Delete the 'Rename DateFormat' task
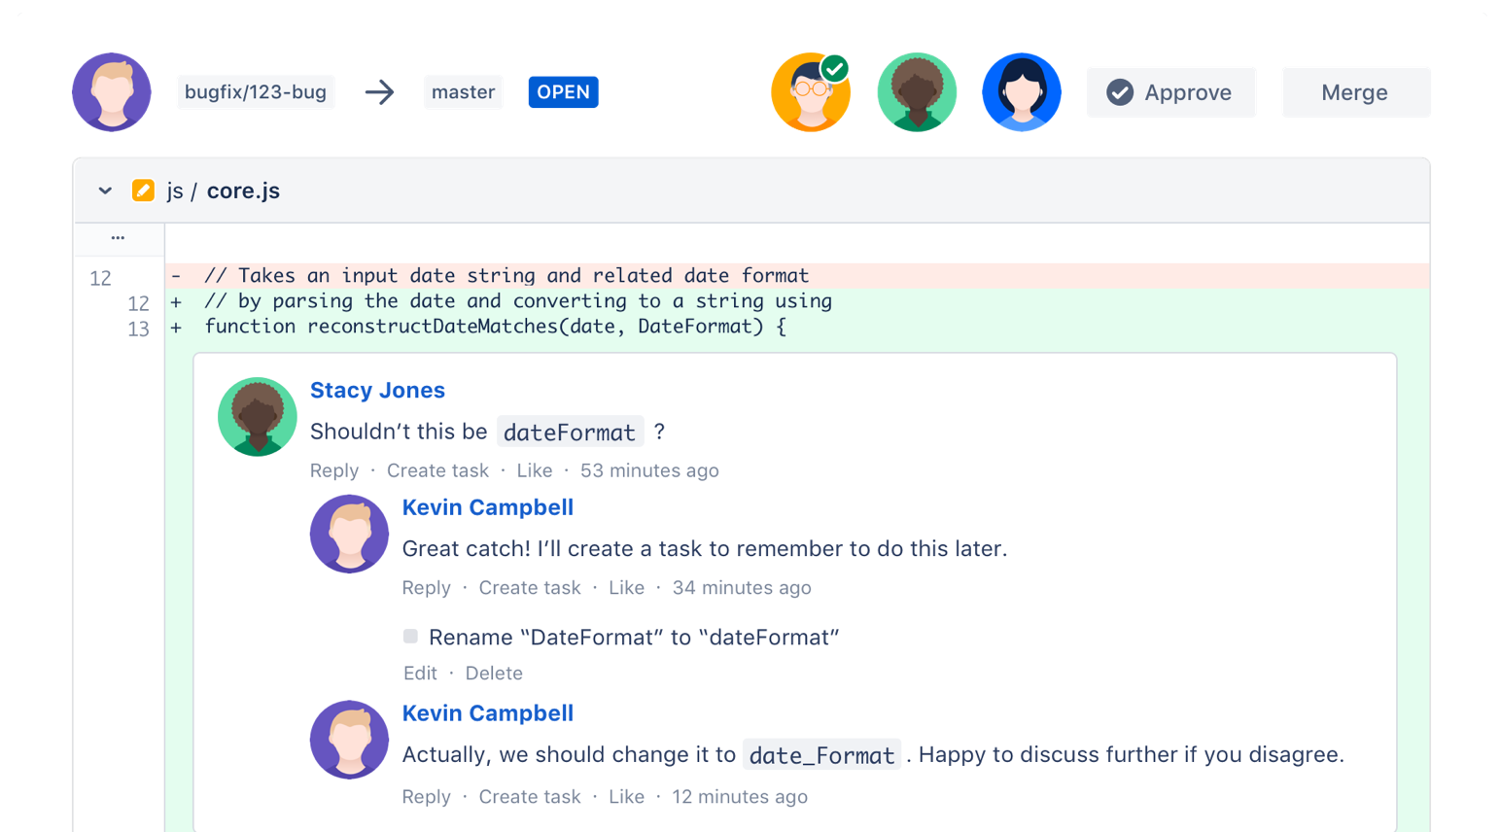 [x=494, y=674]
